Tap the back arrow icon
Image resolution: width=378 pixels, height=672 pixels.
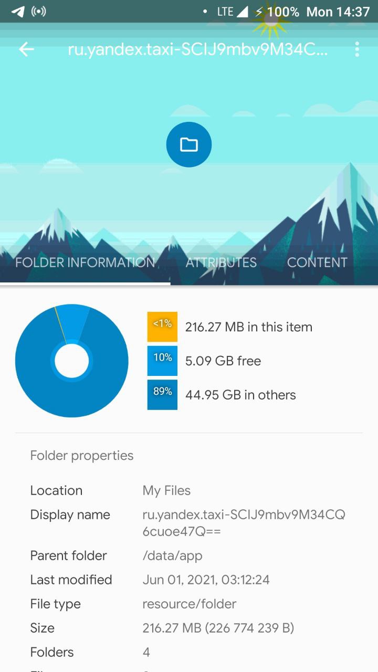[26, 49]
